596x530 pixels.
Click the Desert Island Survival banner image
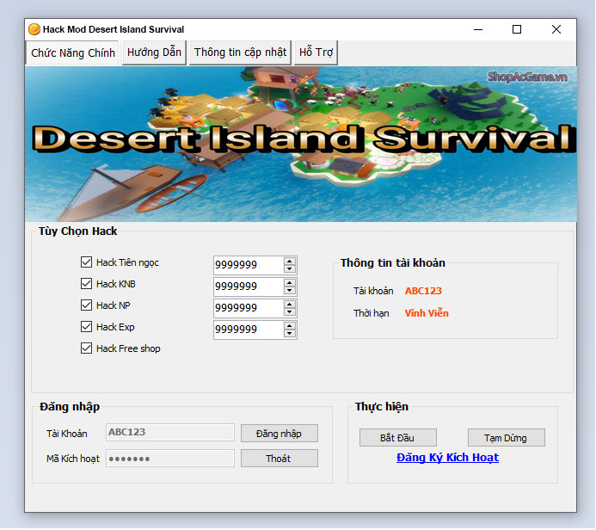coord(301,144)
